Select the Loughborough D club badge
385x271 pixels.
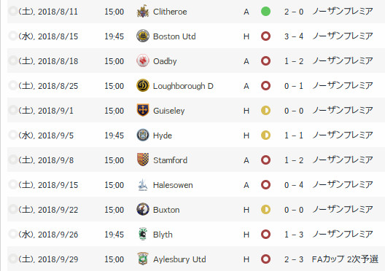coord(143,85)
